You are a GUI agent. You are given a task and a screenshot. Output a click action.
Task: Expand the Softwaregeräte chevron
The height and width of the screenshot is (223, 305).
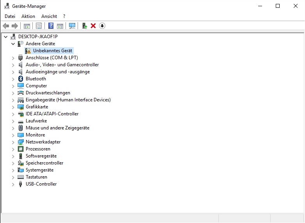coord(13,156)
